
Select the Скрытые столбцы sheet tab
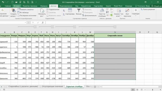[x=74, y=86]
